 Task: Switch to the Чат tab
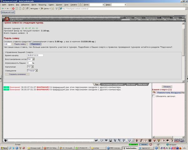point(97,84)
